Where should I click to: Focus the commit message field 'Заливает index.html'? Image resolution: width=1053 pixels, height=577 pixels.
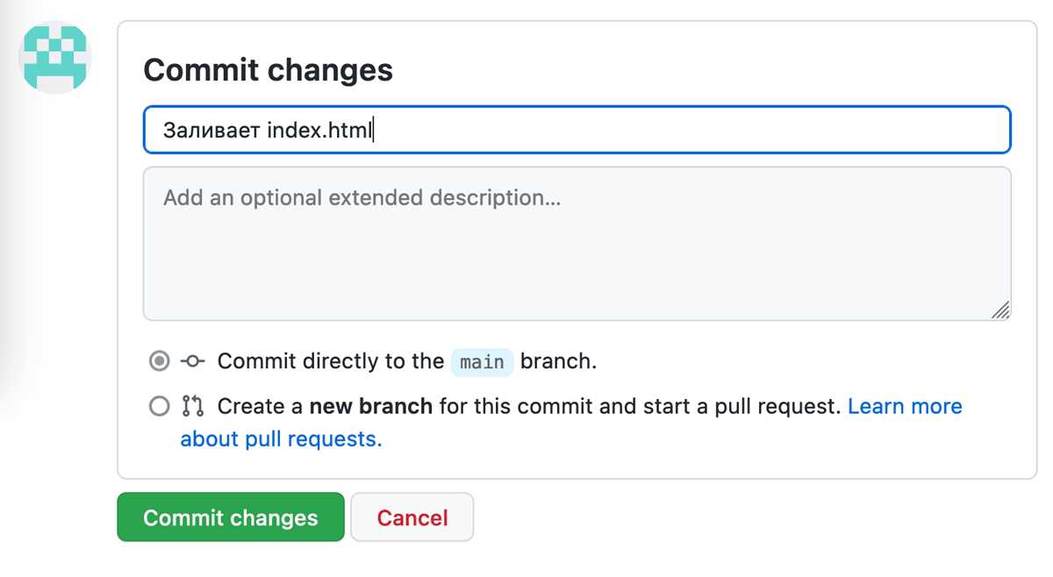click(577, 130)
